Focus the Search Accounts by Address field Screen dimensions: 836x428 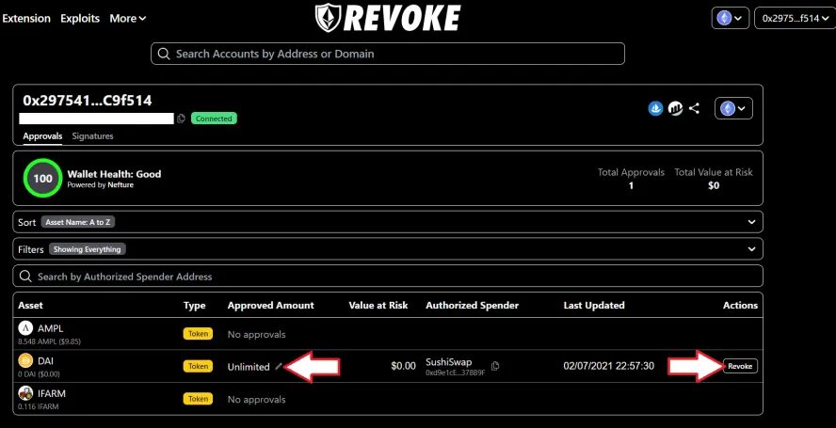point(388,54)
